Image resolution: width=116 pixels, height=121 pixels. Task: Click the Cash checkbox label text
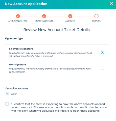coord(14,94)
